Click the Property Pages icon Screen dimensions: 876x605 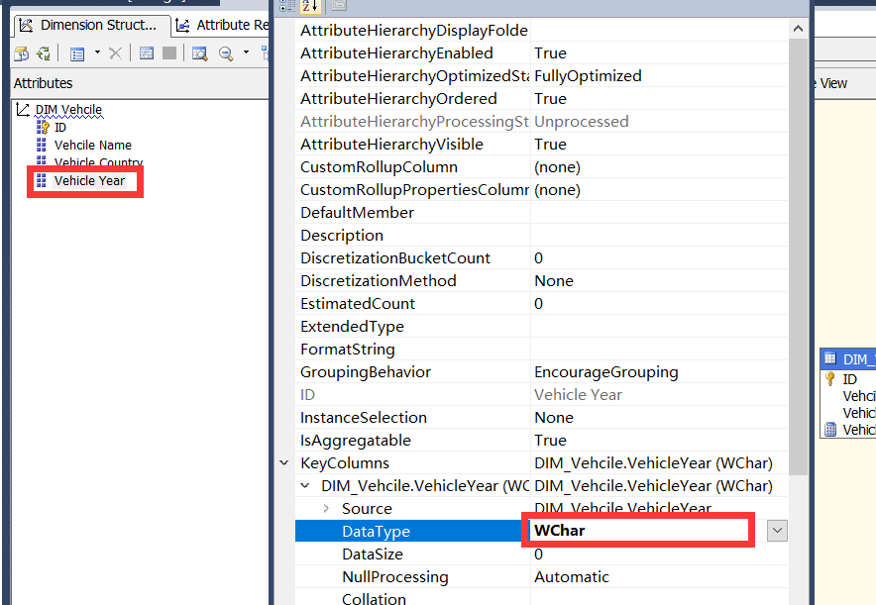[x=339, y=6]
